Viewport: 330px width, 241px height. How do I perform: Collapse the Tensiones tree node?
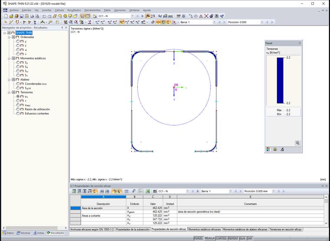[x=9, y=92]
